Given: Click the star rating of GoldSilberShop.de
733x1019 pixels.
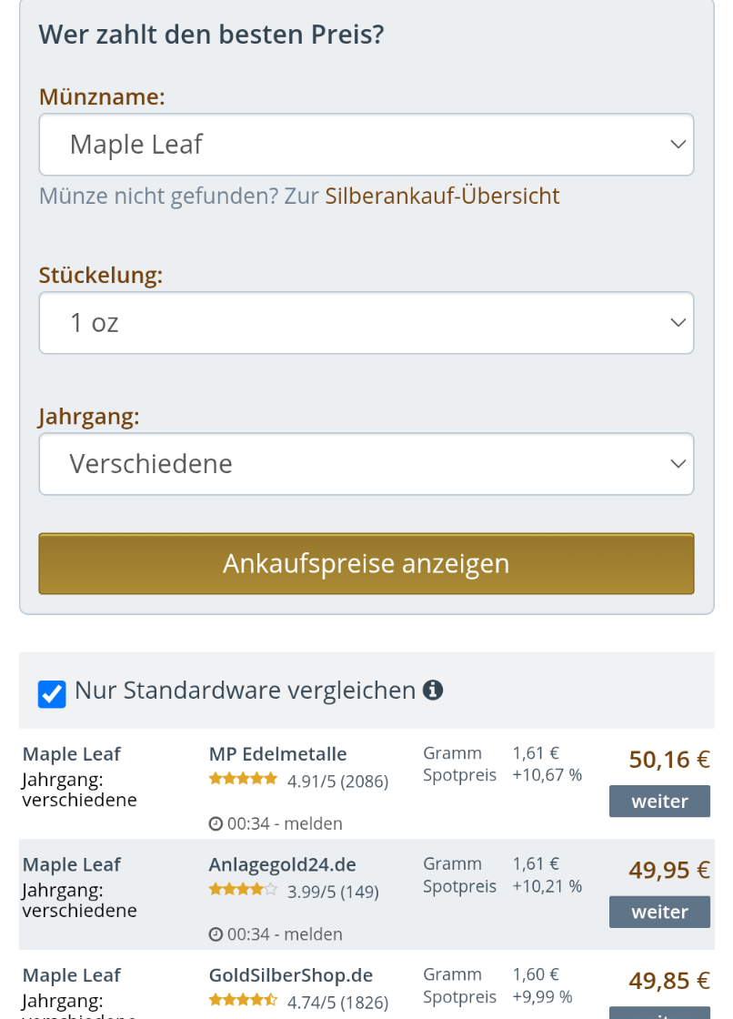Looking at the screenshot, I should click(243, 1000).
